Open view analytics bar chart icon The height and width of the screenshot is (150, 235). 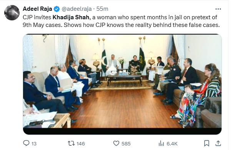coord(161,143)
